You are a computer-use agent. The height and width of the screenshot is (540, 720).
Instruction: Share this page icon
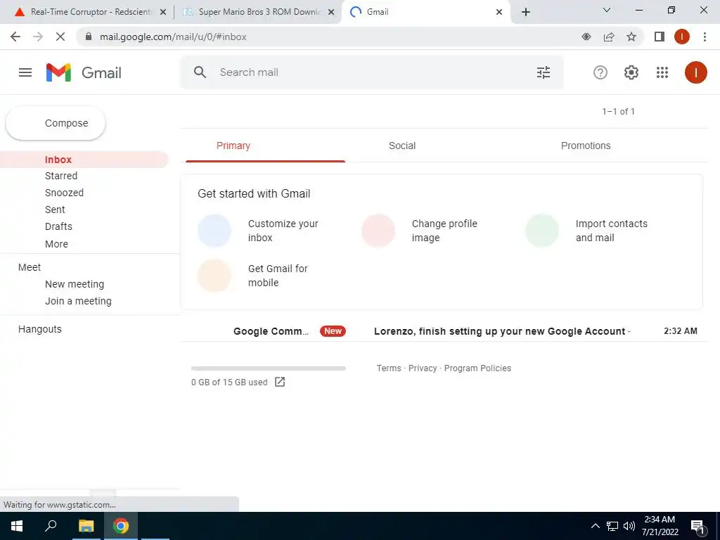pyautogui.click(x=609, y=37)
